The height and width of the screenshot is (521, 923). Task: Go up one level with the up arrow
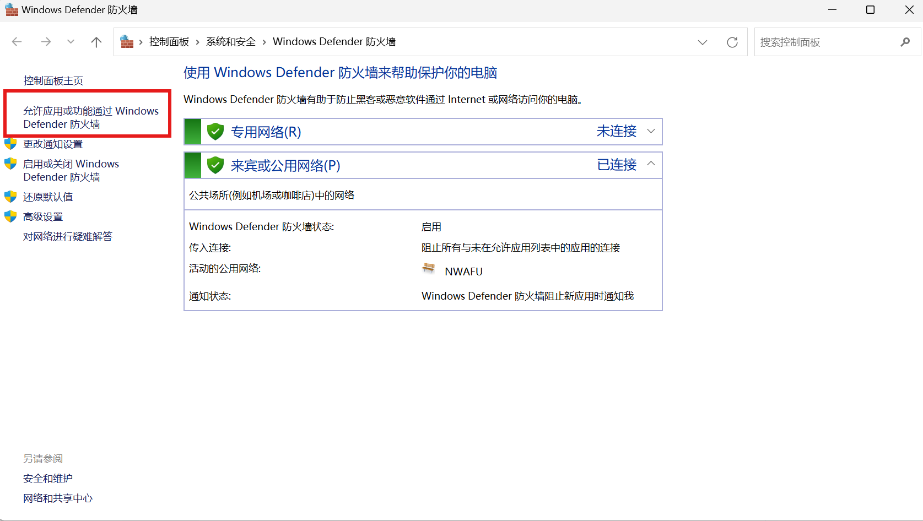pyautogui.click(x=96, y=42)
